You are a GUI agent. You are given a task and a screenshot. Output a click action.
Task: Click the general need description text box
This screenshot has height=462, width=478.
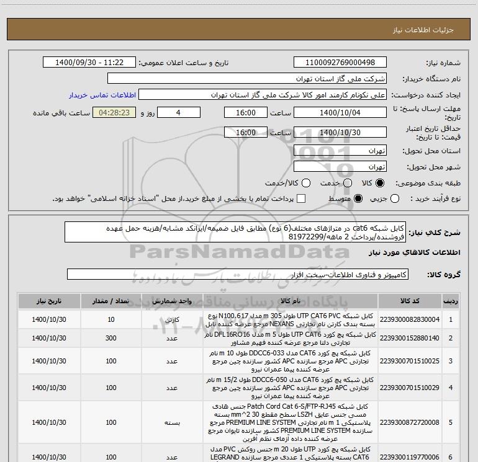click(x=235, y=232)
